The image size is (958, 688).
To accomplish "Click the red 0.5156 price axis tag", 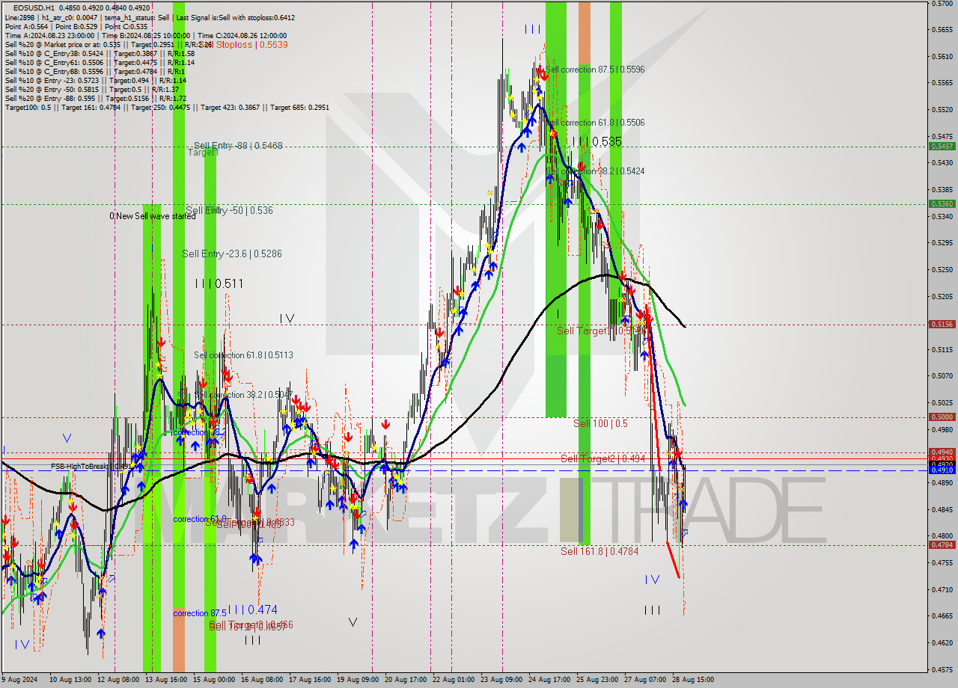I will coord(942,325).
